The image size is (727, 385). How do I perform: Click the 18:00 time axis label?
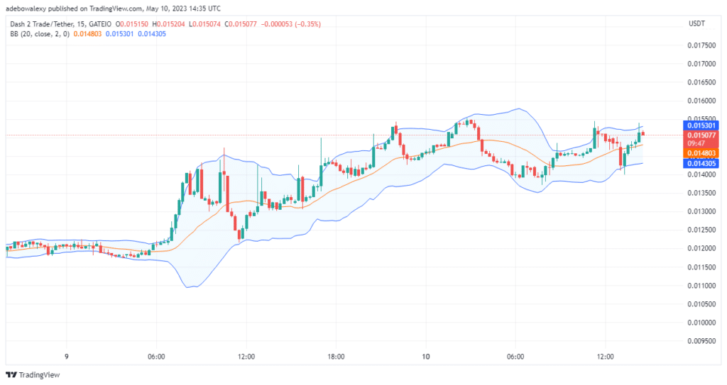pyautogui.click(x=336, y=357)
